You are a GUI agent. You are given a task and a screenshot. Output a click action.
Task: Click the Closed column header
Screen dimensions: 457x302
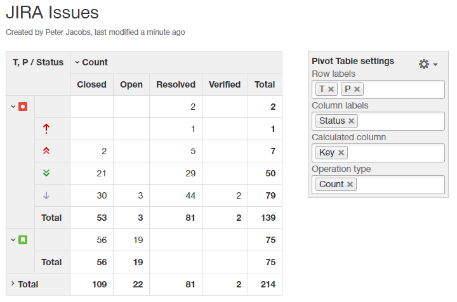pos(91,84)
